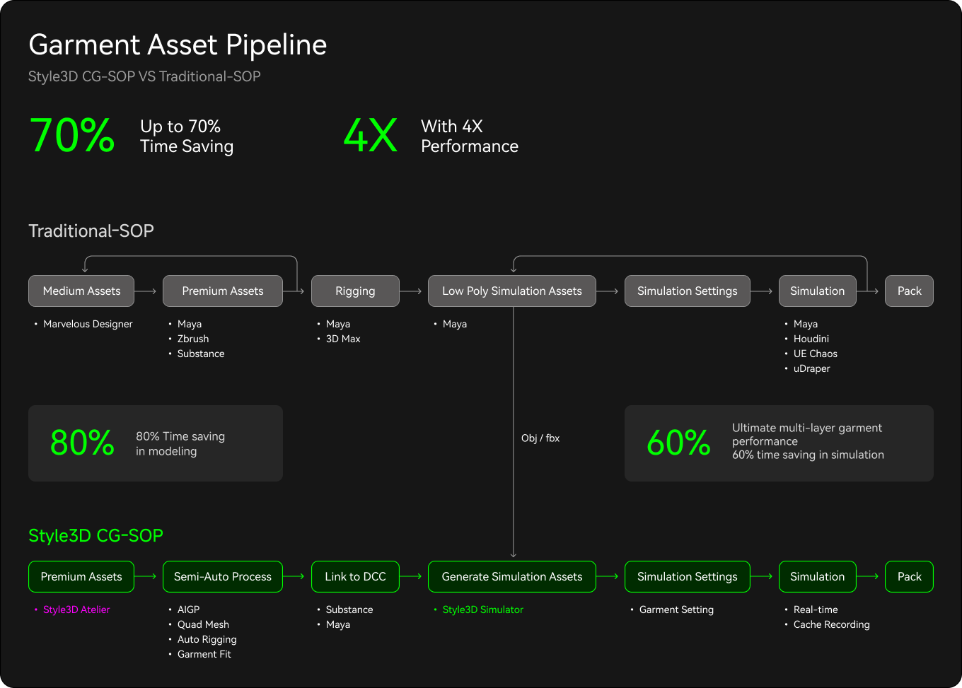Image resolution: width=962 pixels, height=688 pixels.
Task: Select Premium Assets in the Traditional-SOP row
Action: pos(222,291)
